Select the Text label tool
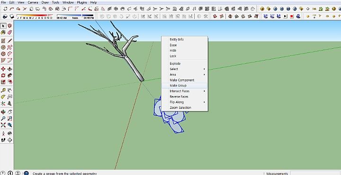This screenshot has height=175, width=341. [10, 97]
